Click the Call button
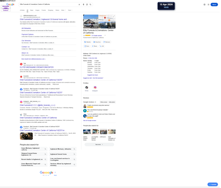The image size is (221, 188). [x=102, y=46]
